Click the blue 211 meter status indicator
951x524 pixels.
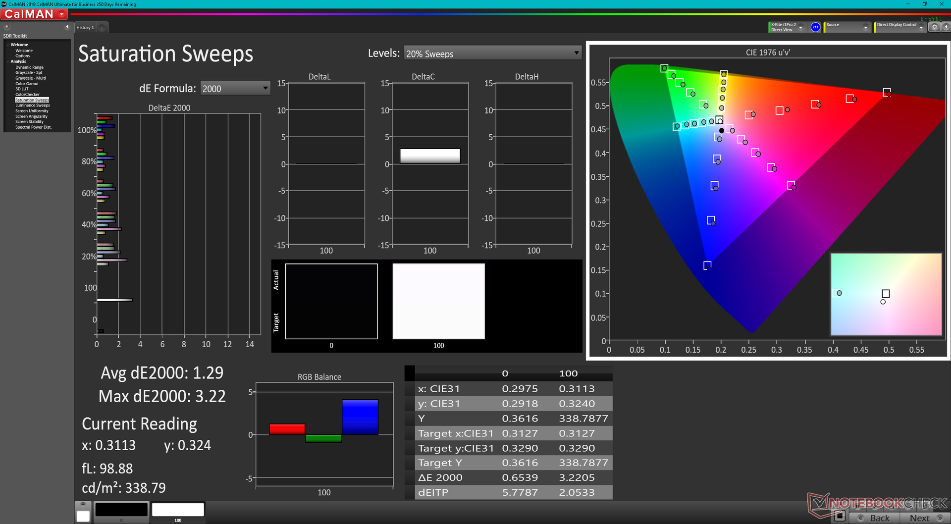pyautogui.click(x=815, y=27)
